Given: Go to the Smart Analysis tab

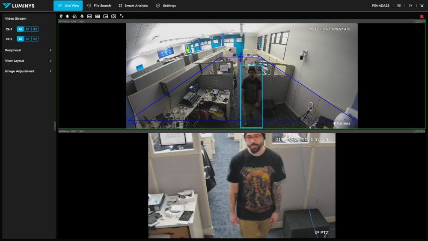Looking at the screenshot, I should 133,6.
